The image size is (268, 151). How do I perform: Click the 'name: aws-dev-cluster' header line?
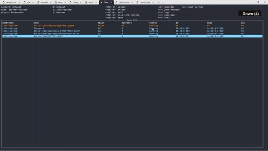click(x=14, y=10)
